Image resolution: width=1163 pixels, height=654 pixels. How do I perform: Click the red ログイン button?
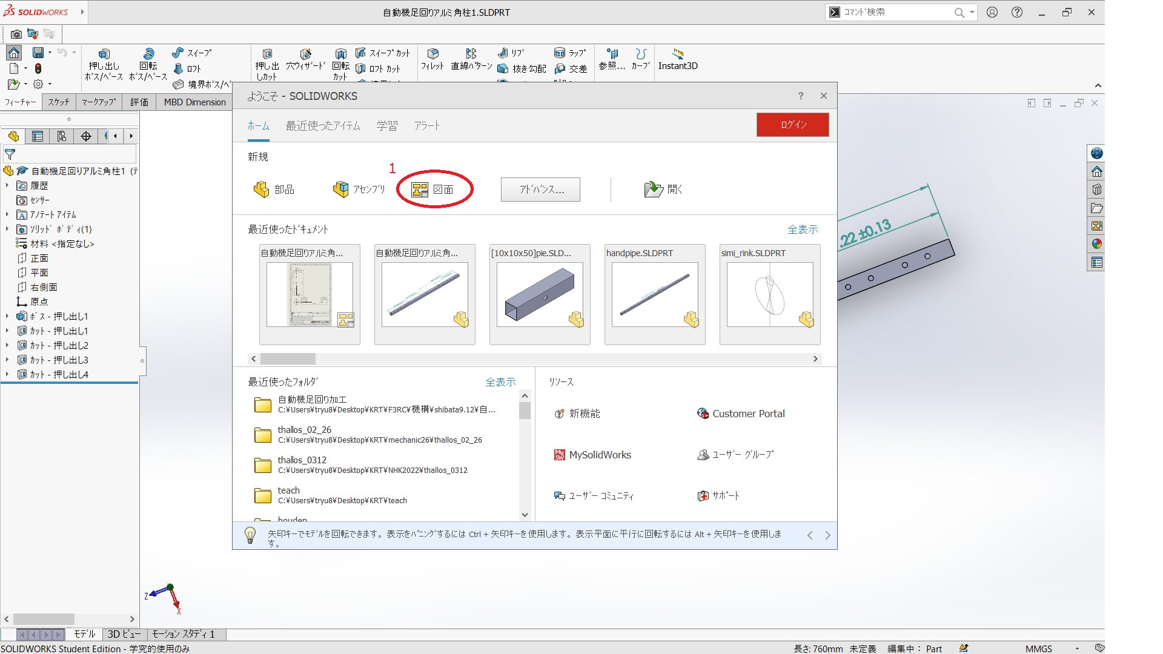793,125
